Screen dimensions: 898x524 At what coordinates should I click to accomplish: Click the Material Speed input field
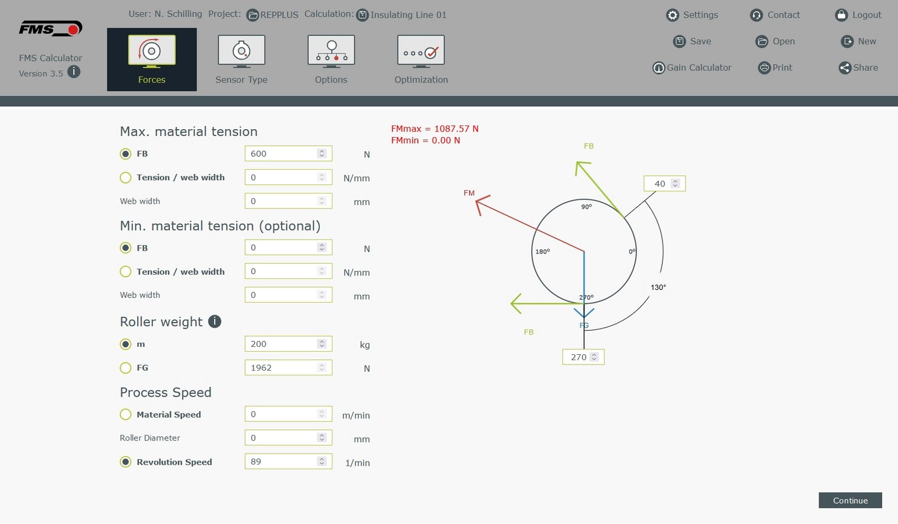pyautogui.click(x=288, y=414)
